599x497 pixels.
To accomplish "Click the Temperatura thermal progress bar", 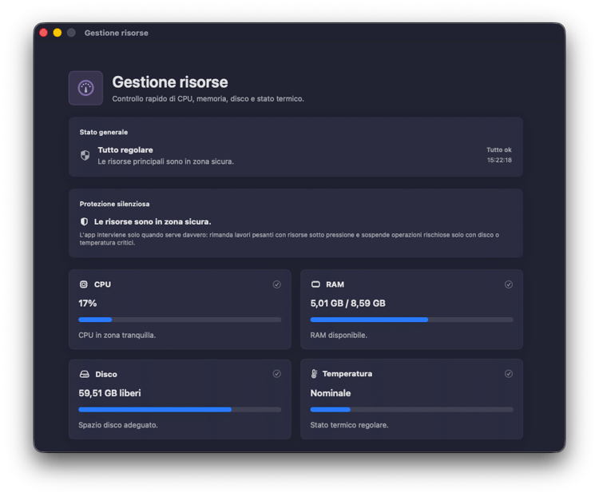I will click(x=412, y=409).
